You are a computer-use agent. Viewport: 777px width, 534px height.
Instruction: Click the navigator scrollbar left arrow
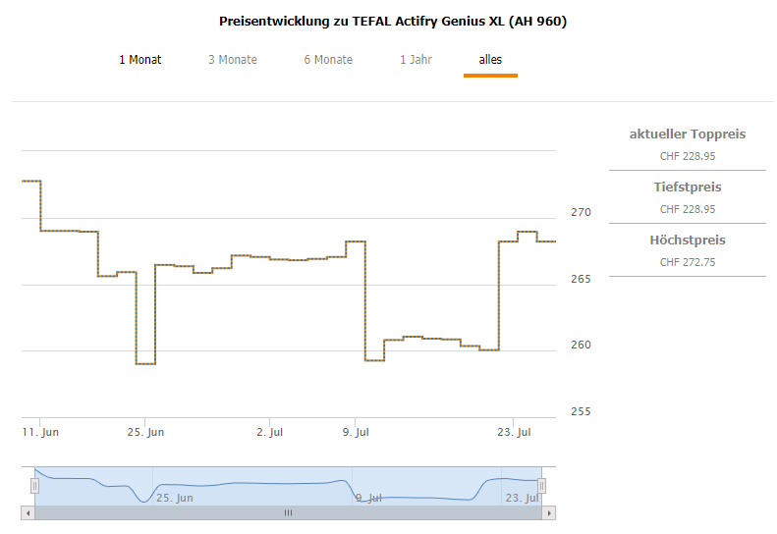click(x=28, y=512)
